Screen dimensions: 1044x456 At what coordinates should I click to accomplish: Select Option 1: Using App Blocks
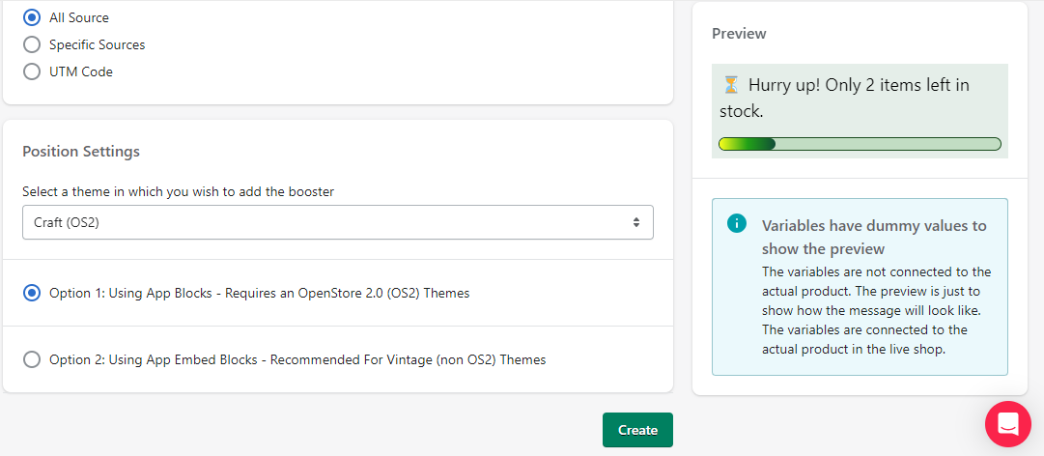31,293
